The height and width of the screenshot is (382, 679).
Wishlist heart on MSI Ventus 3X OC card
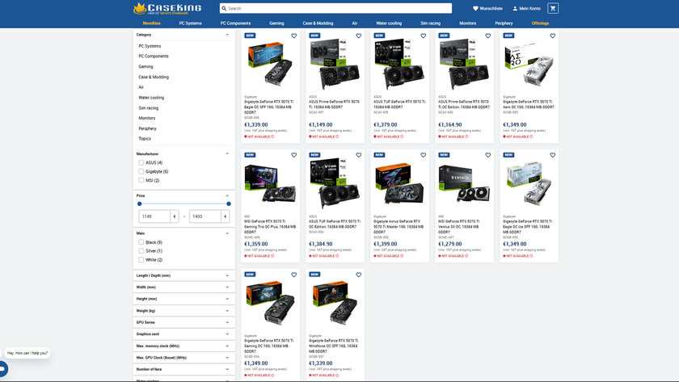point(487,155)
